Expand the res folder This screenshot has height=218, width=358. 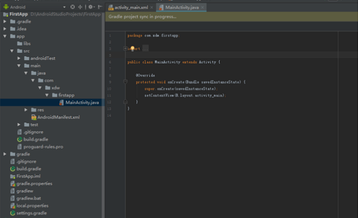coord(26,110)
